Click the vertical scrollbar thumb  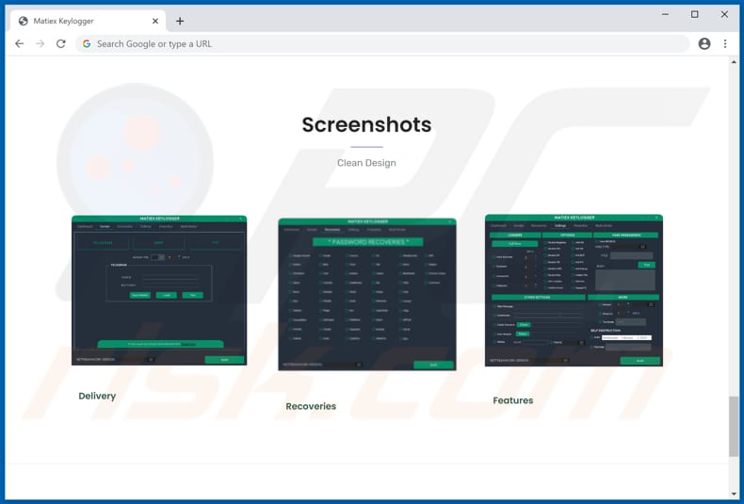[734, 426]
